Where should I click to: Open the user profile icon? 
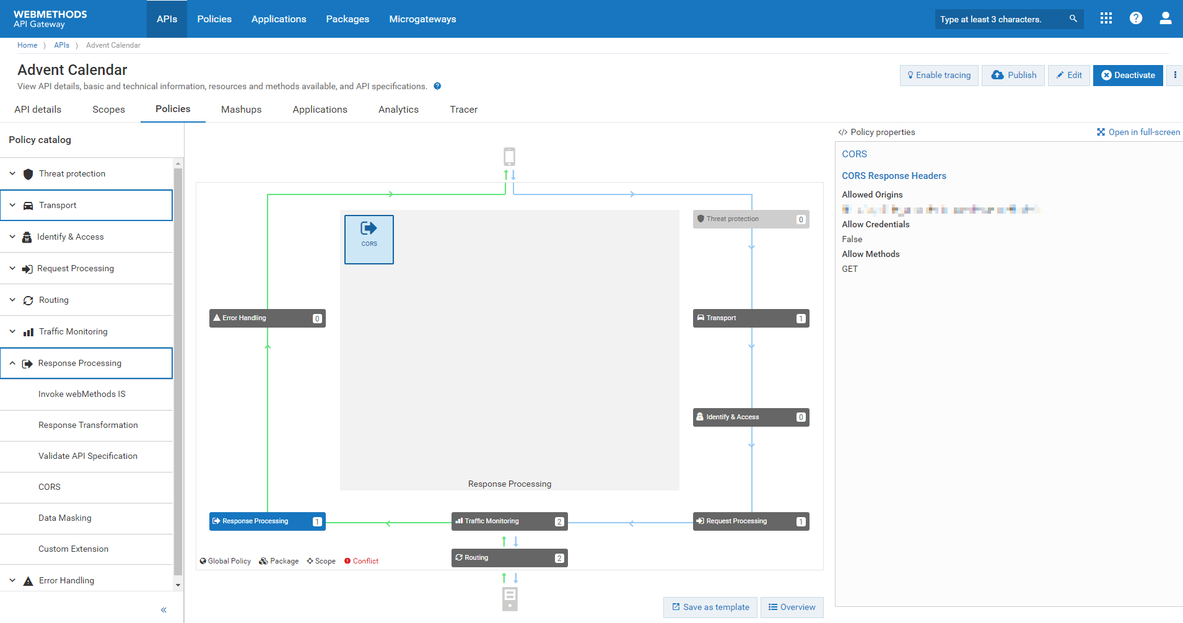1166,19
